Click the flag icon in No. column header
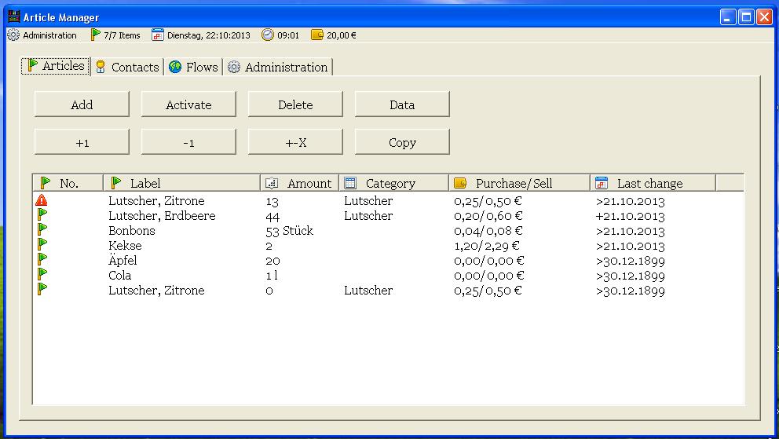 [x=46, y=183]
